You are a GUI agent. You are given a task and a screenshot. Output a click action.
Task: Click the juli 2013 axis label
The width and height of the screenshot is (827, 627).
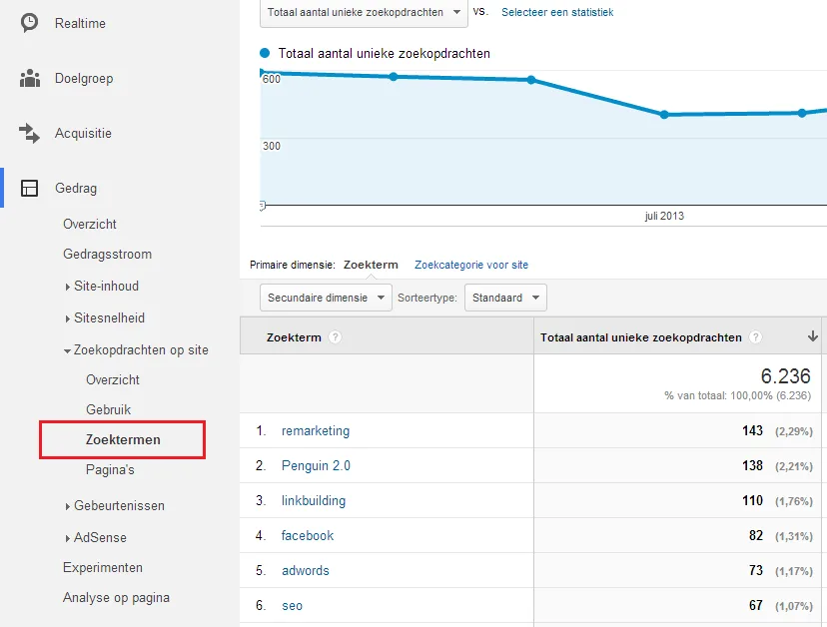click(x=664, y=216)
